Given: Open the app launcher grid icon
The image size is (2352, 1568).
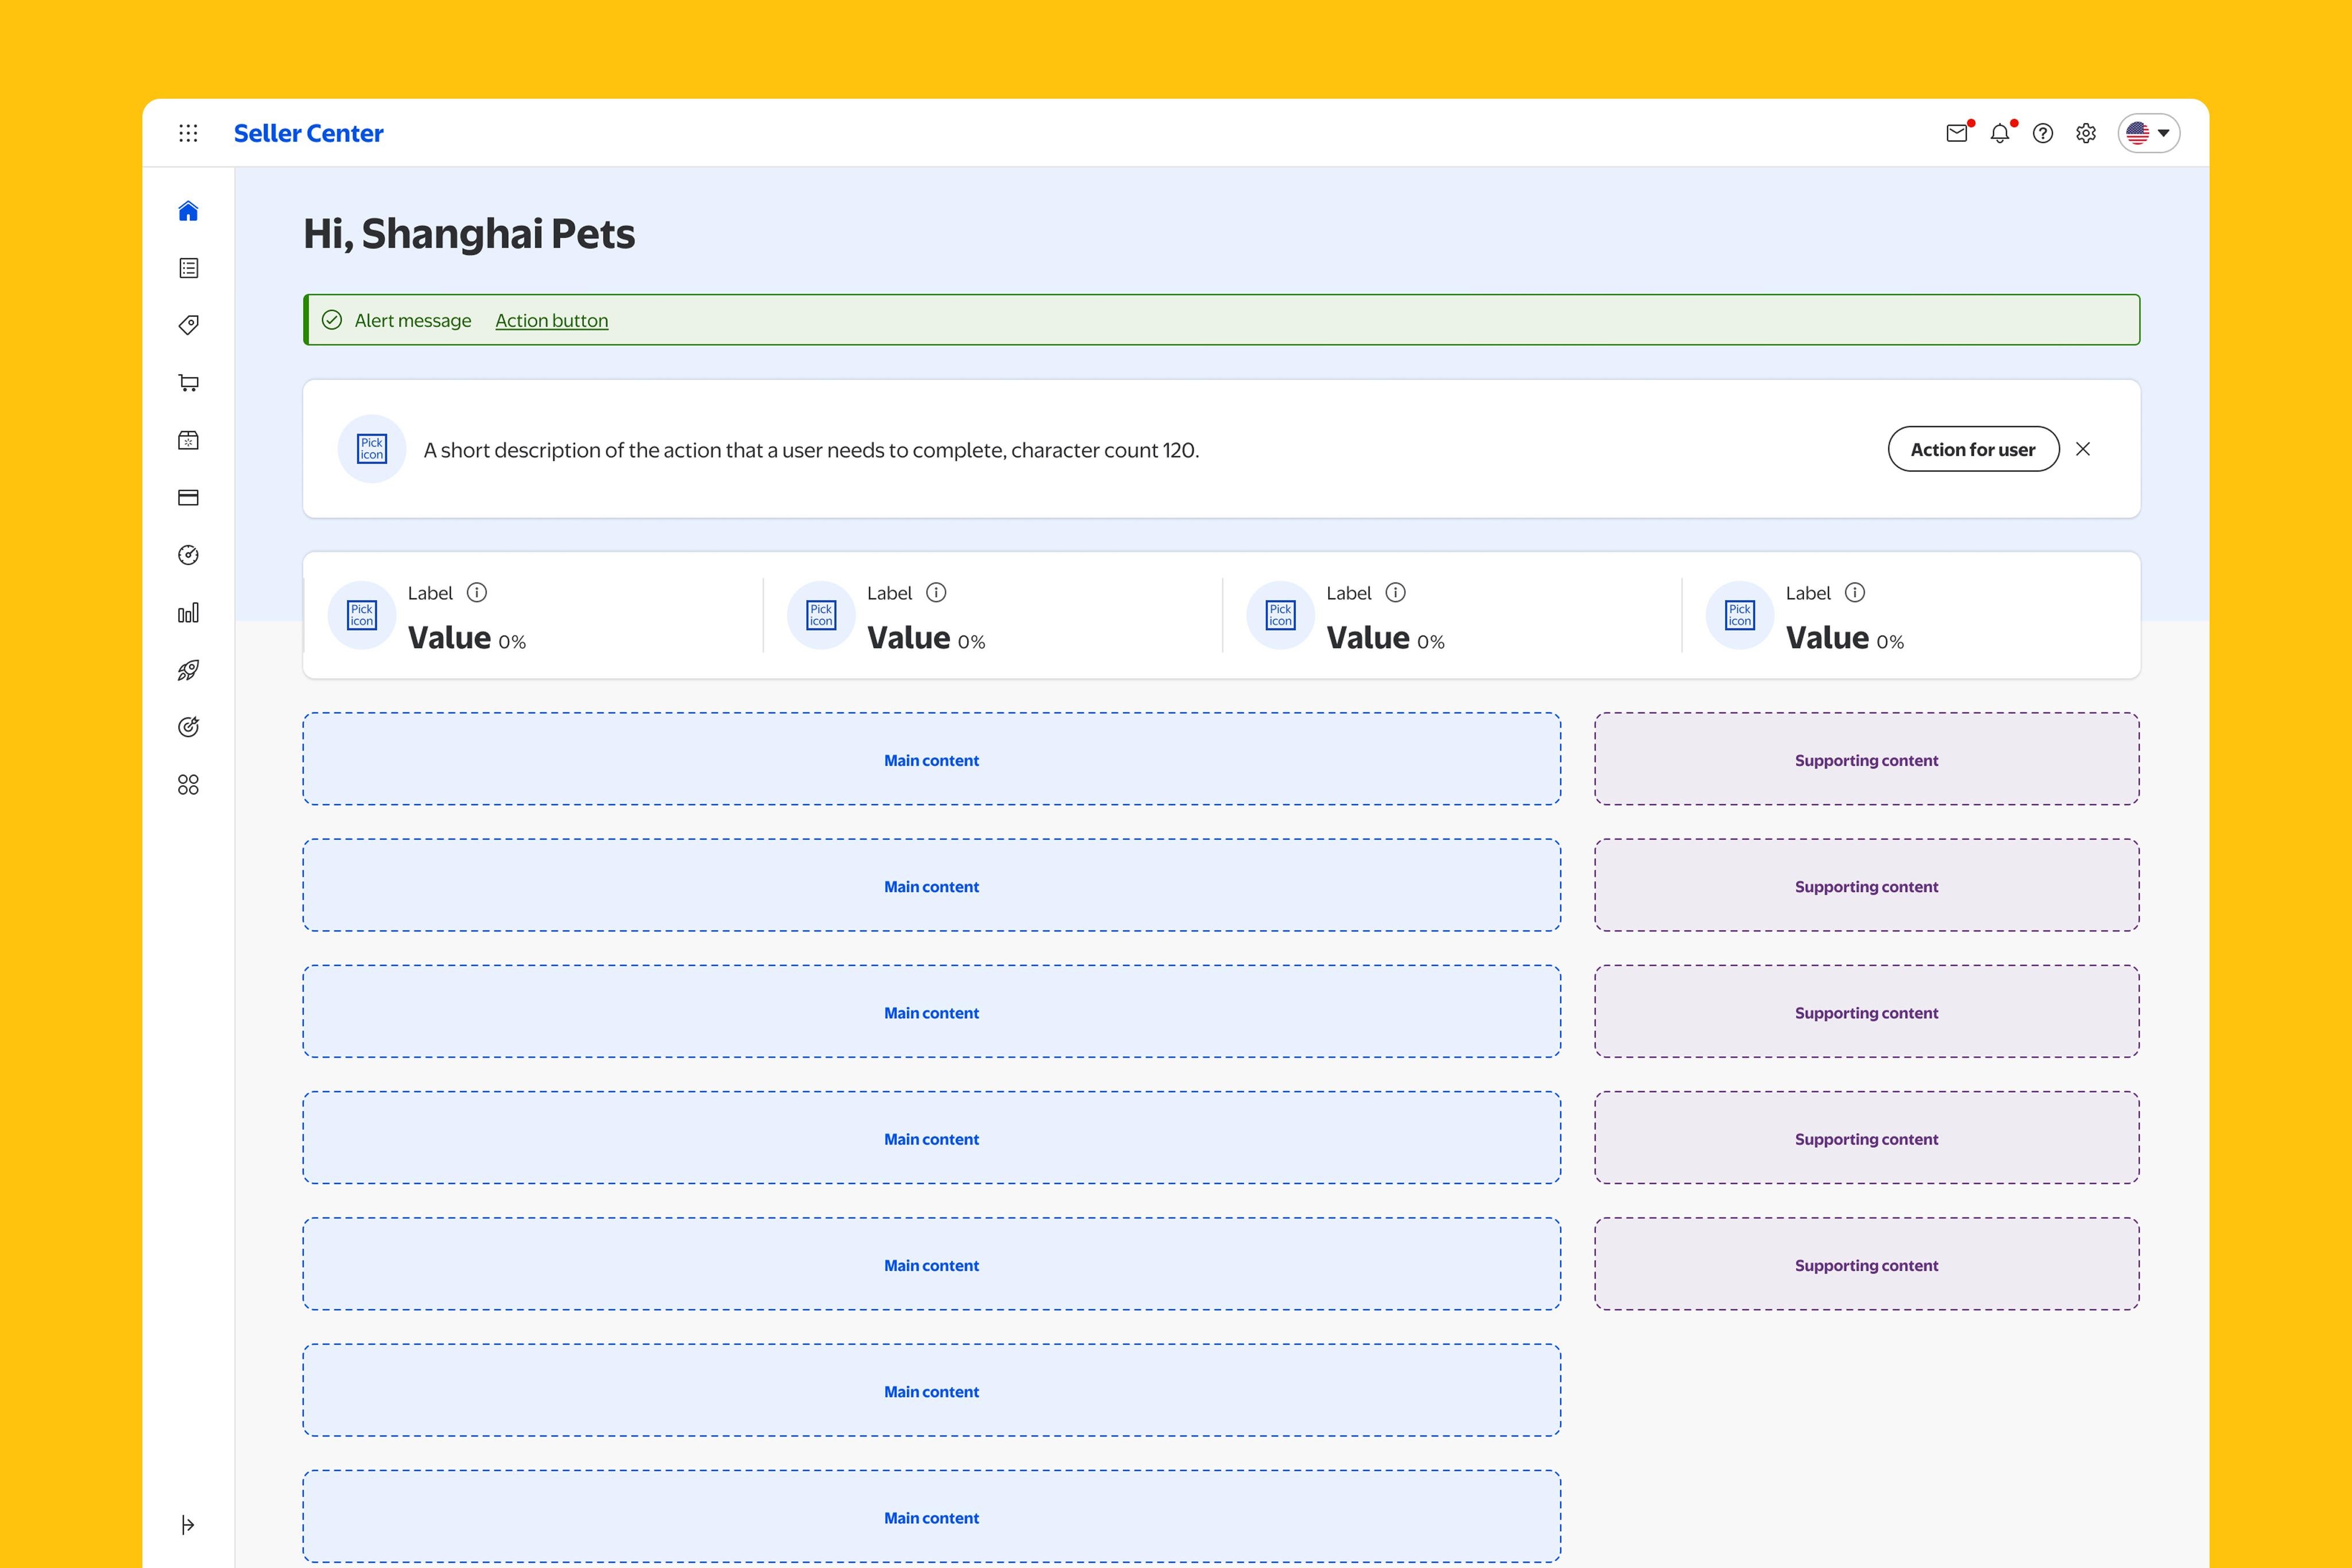Looking at the screenshot, I should pos(188,133).
